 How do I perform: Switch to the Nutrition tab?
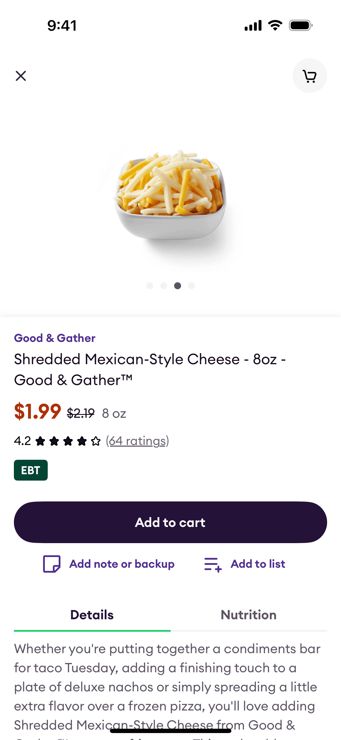[x=248, y=615]
